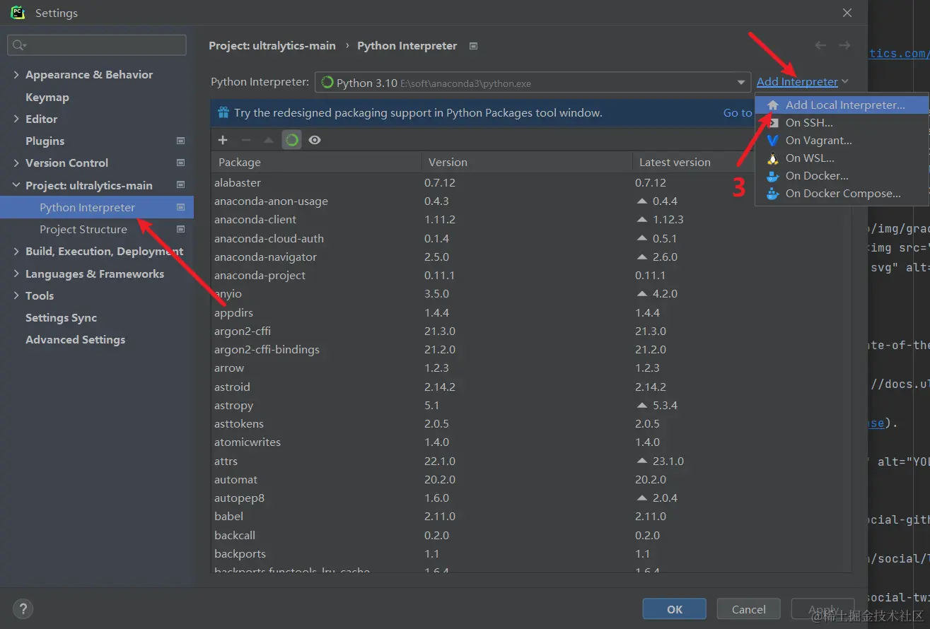Click the Version column header
930x629 pixels.
click(x=527, y=162)
